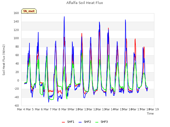
Task: Click the 160 y-axis tick label
Action: coord(16,13)
